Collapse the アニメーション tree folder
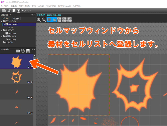Image resolution: width=167 pixels, height=126 pixels. (2, 21)
